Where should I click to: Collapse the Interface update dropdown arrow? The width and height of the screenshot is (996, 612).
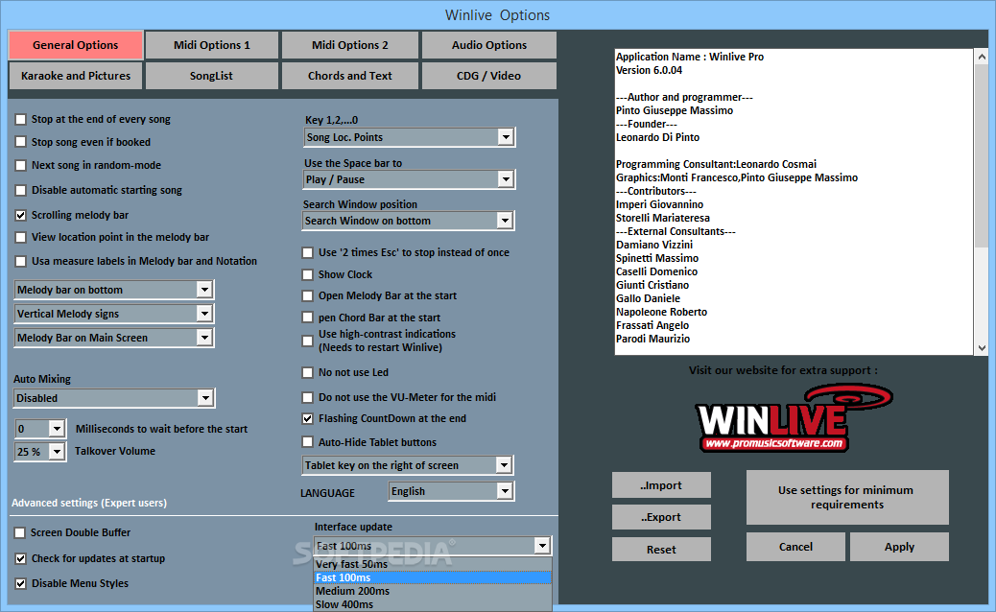pyautogui.click(x=542, y=546)
